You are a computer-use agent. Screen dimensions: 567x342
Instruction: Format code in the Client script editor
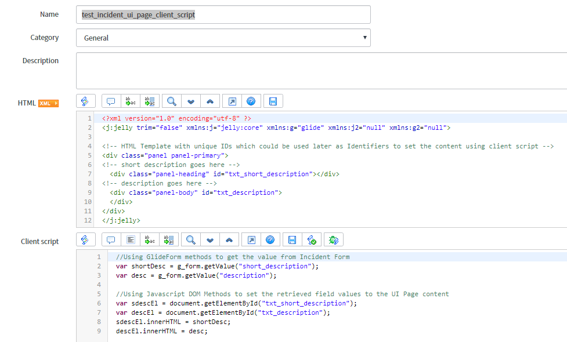(x=131, y=240)
